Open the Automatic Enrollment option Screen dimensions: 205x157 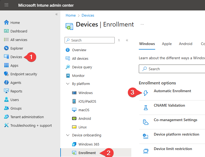coord(172,91)
